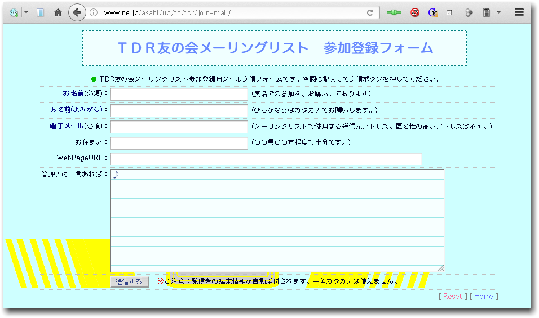
Task: Go to the browser home page
Action: (58, 12)
